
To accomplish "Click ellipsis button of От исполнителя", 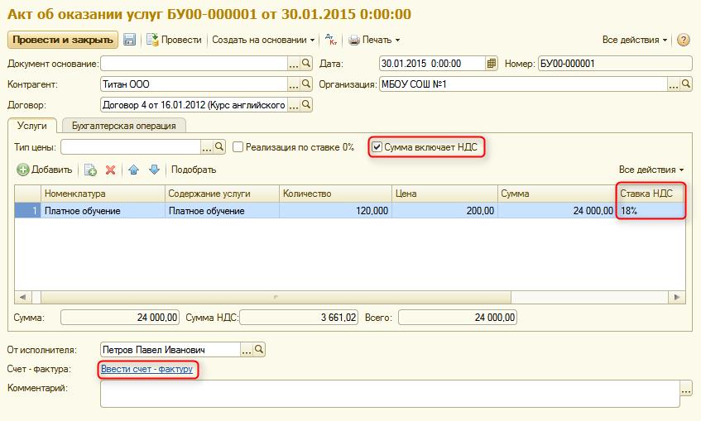I will [x=247, y=350].
